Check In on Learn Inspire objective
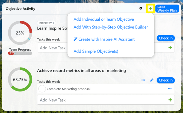This screenshot has width=183, height=113. coord(166,38)
